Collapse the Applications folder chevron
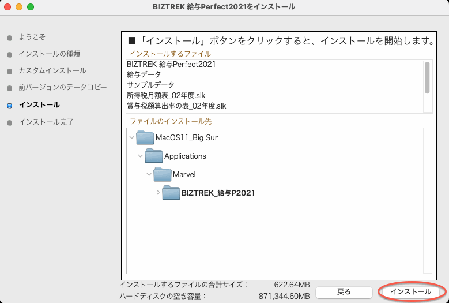 141,156
